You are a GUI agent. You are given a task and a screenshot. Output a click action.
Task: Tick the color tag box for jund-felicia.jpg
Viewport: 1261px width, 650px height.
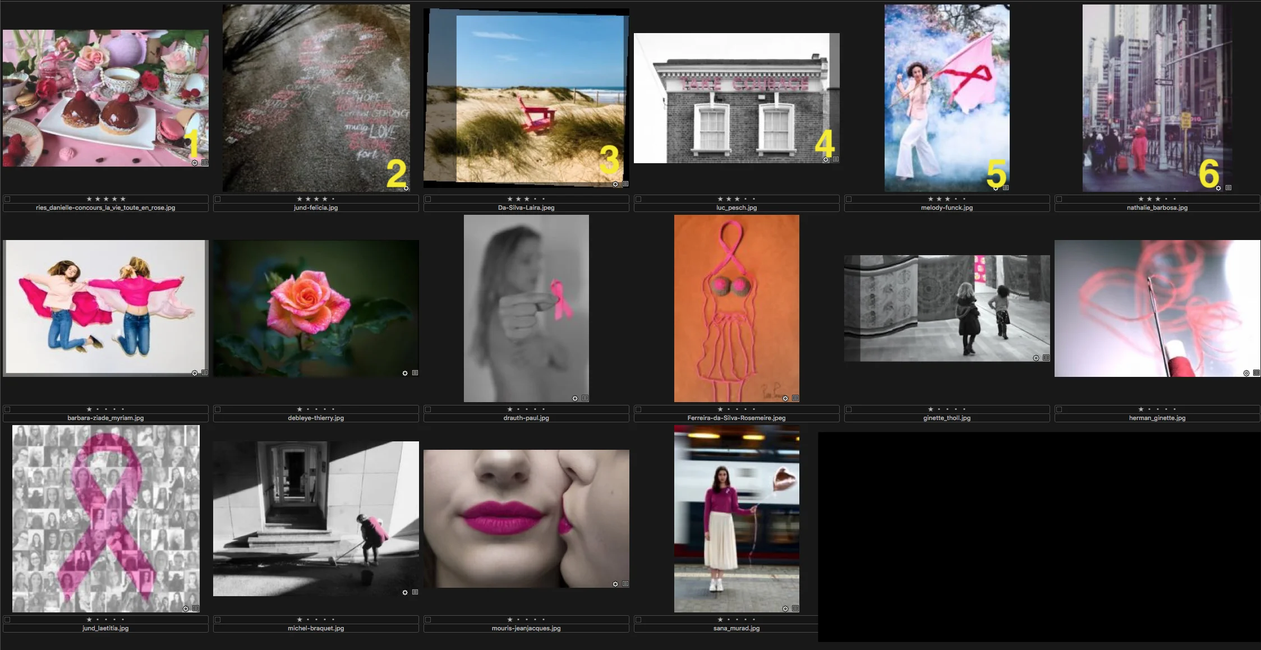point(218,199)
